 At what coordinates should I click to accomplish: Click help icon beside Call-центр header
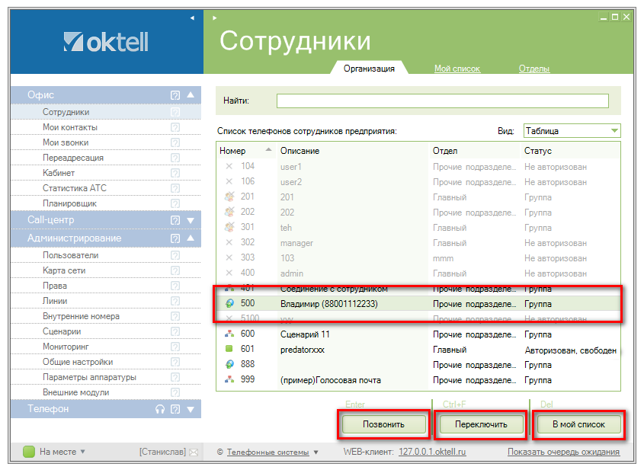pyautogui.click(x=175, y=220)
